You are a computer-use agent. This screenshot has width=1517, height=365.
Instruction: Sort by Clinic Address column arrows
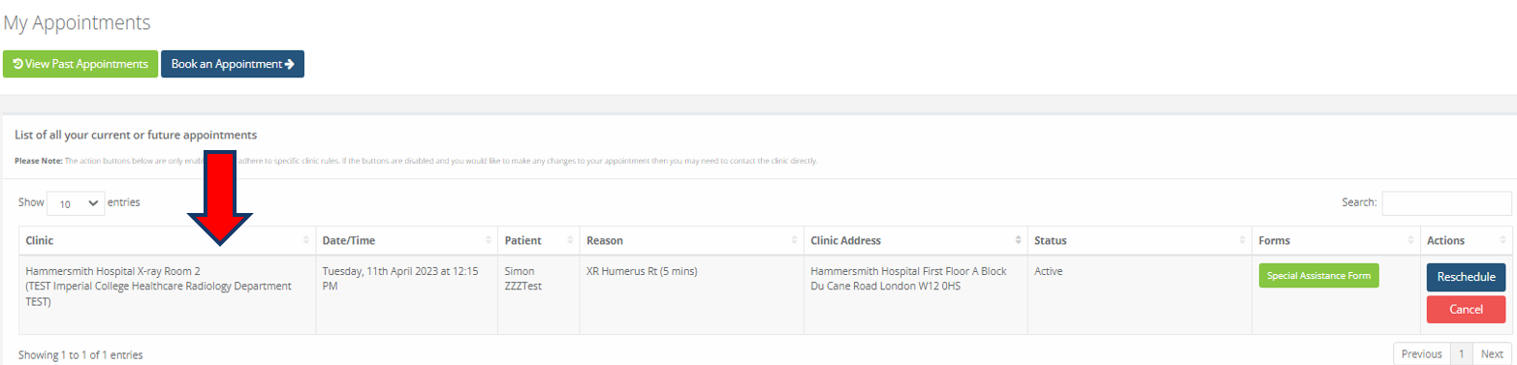(x=1019, y=240)
